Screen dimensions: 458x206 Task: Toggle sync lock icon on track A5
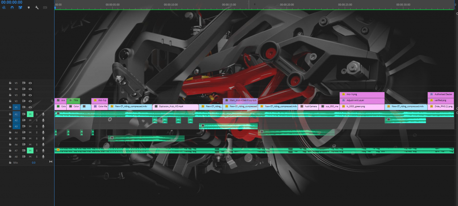tap(24, 139)
